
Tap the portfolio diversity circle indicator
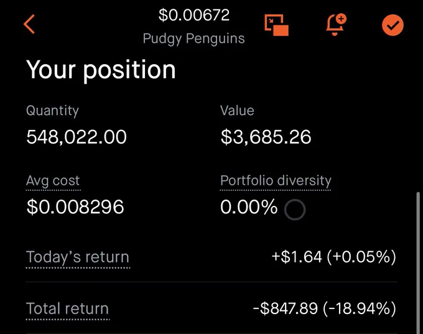click(295, 210)
